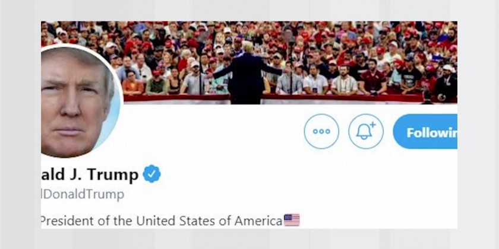
Task: Click the blue verified checkmark badge
Action: pos(151,174)
